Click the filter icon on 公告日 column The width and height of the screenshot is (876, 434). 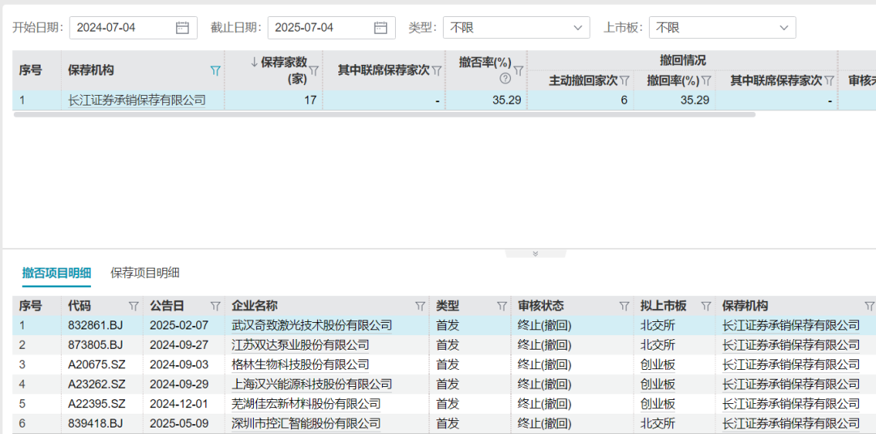coord(215,307)
